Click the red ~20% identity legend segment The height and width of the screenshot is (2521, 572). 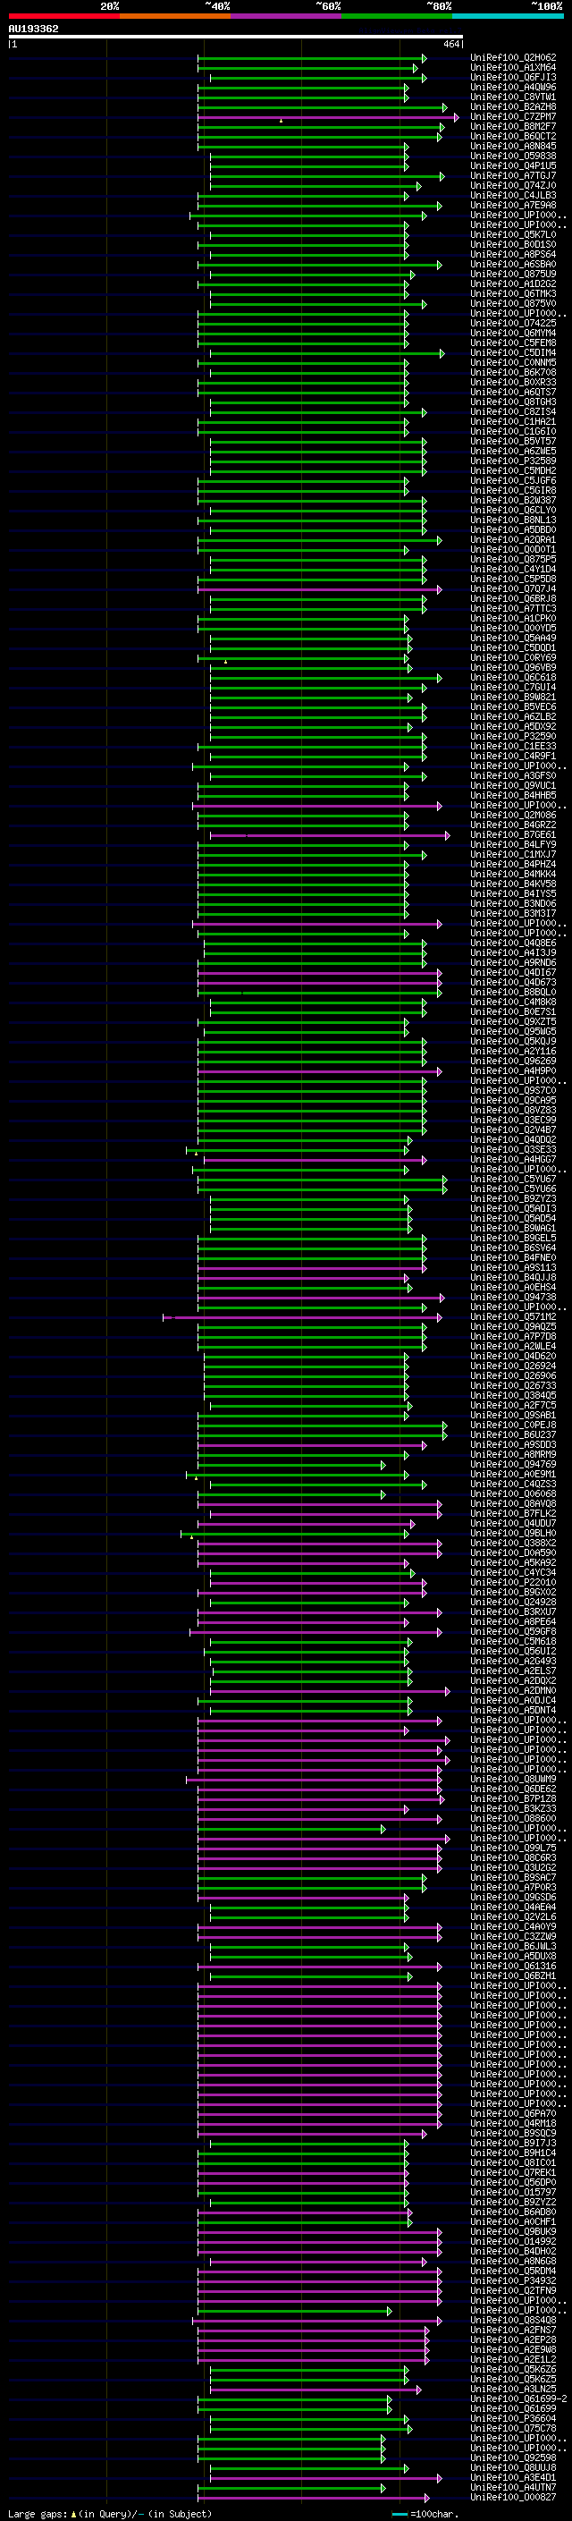coord(63,16)
